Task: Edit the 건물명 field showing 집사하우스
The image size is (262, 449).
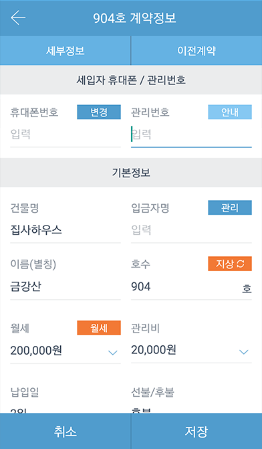Action: click(65, 230)
